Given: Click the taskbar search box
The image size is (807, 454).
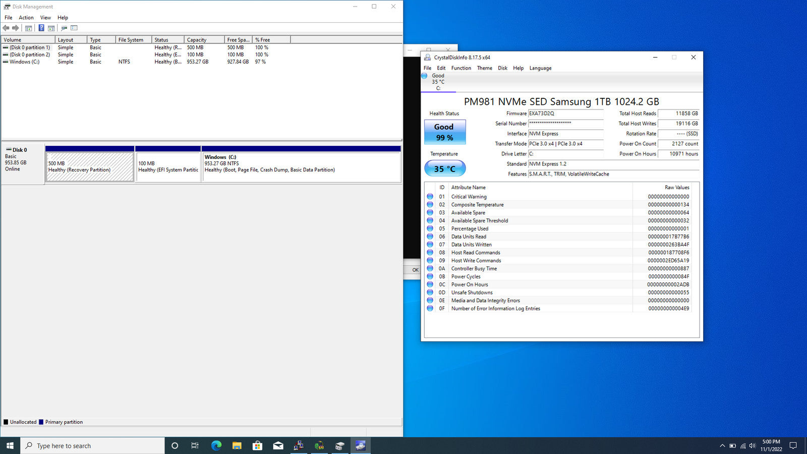Looking at the screenshot, I should coord(92,446).
